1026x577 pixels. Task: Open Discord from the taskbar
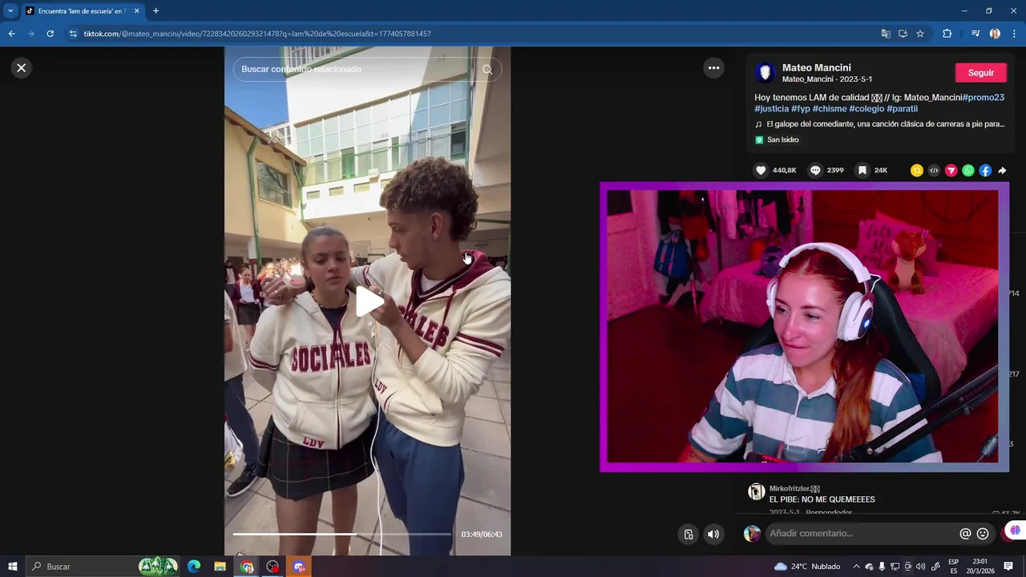tap(299, 567)
